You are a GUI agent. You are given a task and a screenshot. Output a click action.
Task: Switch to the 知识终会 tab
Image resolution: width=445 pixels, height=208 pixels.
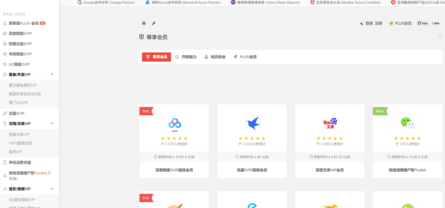tap(215, 57)
